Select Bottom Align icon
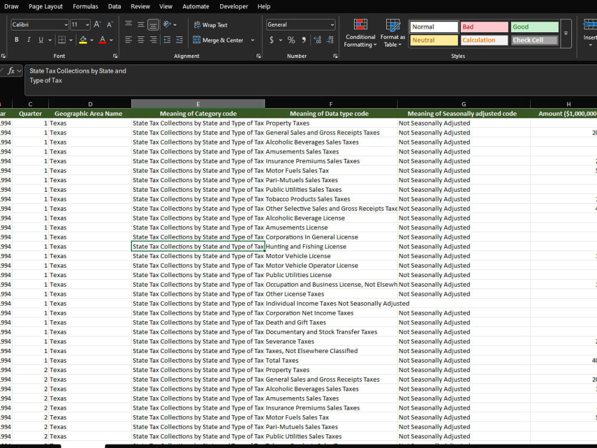This screenshot has height=448, width=597. coord(153,24)
